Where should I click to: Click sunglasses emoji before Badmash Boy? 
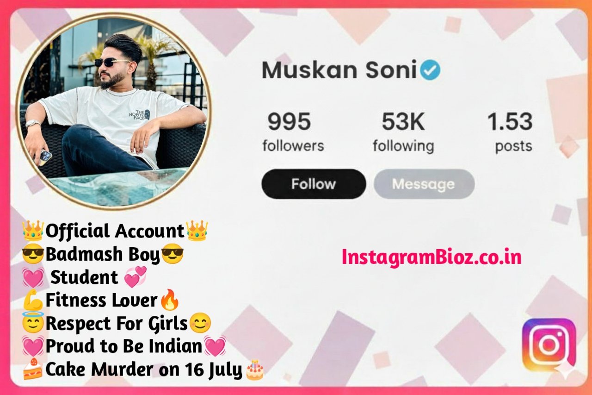[x=33, y=254]
